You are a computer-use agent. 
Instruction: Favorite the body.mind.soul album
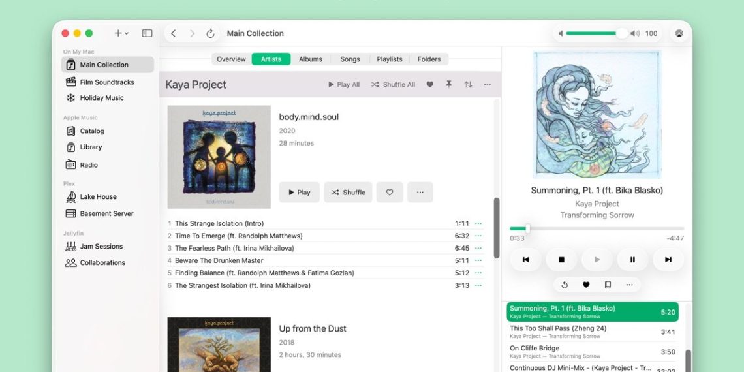pyautogui.click(x=390, y=193)
